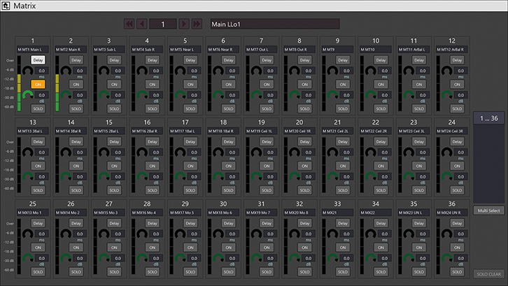Click the green level knob on channel 3
508x286 pixels.
104,96
